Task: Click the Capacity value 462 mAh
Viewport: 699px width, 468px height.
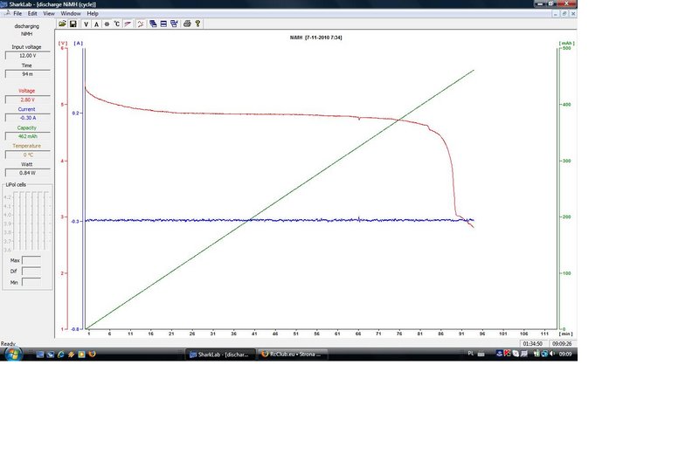Action: 28,136
